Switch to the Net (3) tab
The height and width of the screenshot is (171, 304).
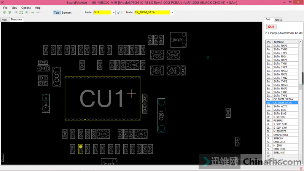point(279,20)
